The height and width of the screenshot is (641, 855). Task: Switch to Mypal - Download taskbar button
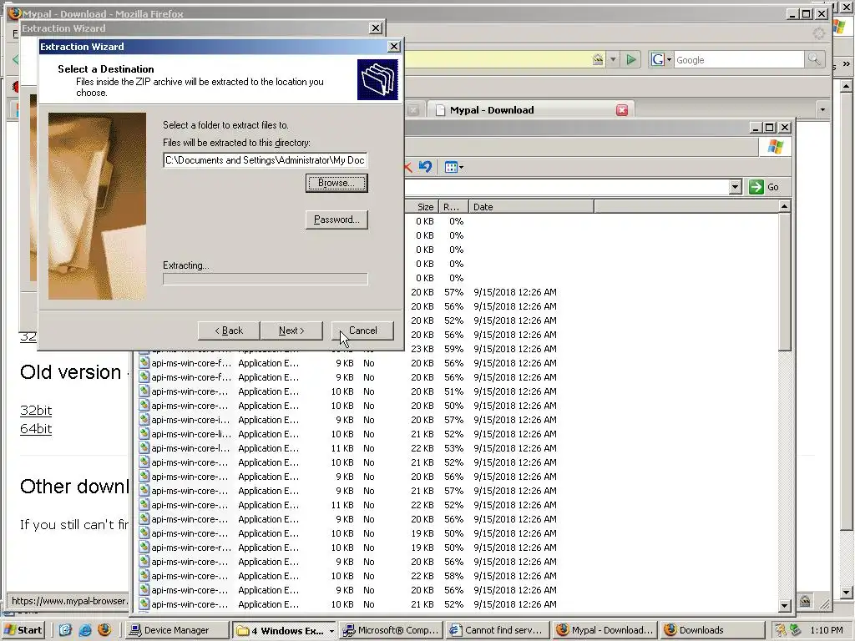coord(605,630)
